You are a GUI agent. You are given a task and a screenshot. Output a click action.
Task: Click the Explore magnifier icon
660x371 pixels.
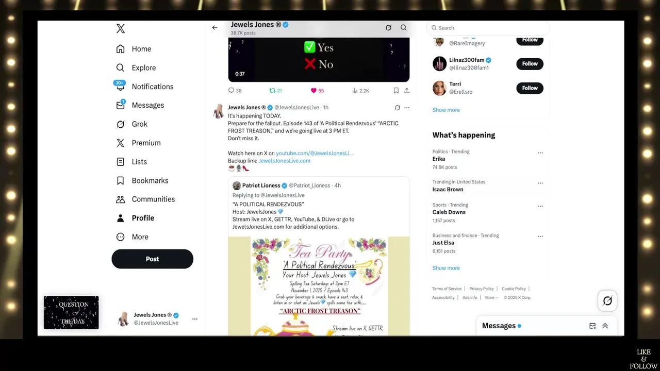click(x=120, y=68)
